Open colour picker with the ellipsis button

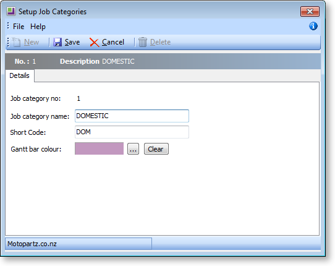[x=133, y=149]
